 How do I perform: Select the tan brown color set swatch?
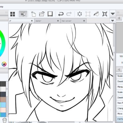click(3, 100)
